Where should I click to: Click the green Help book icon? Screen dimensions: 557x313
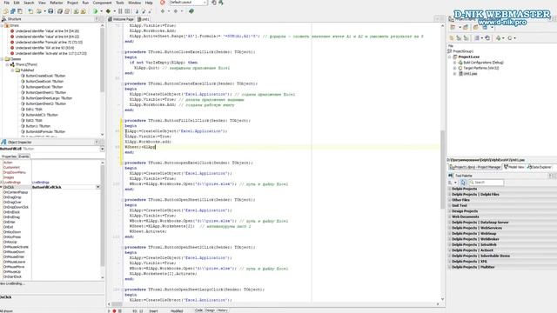pyautogui.click(x=191, y=11)
